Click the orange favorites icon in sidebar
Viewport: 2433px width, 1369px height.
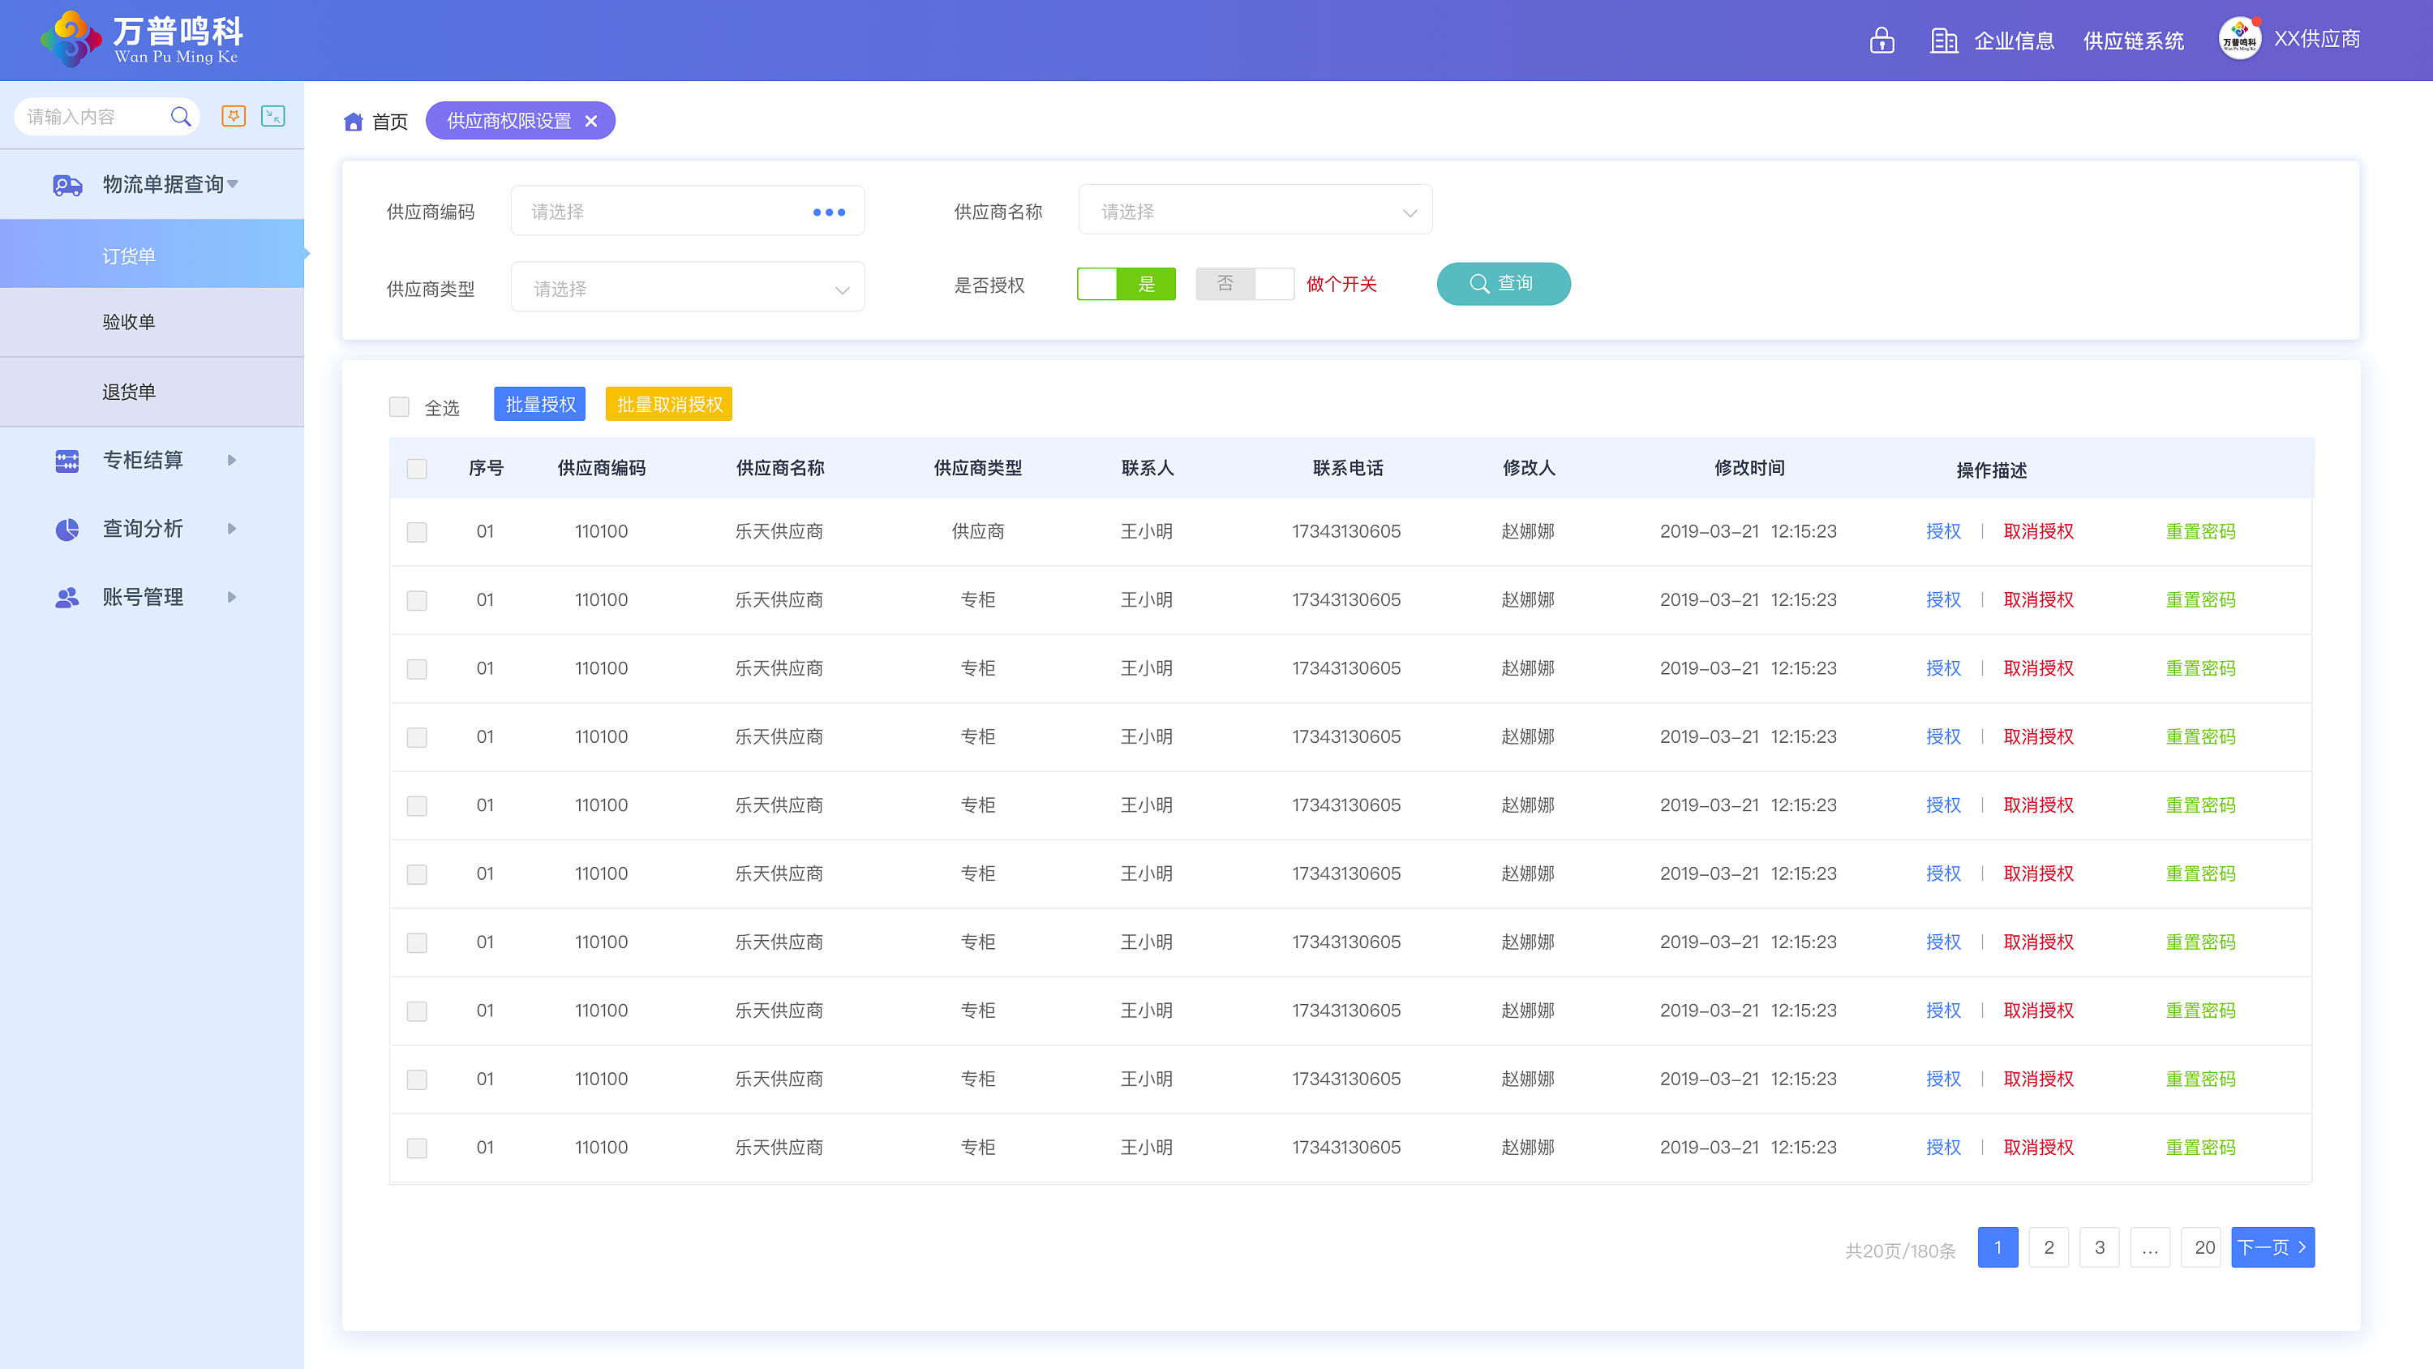[234, 115]
